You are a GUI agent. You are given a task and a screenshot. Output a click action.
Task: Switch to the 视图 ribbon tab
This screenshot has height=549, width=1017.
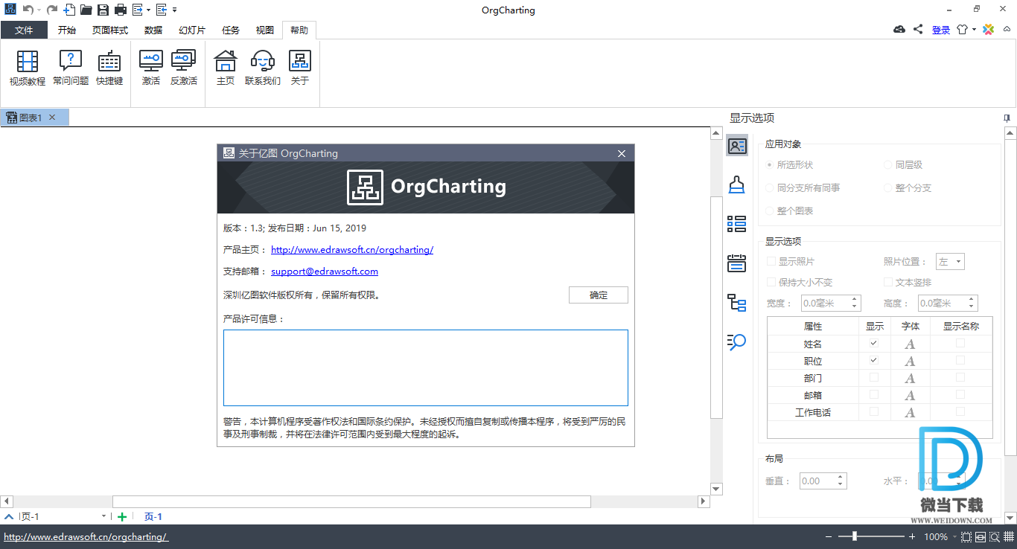point(265,30)
